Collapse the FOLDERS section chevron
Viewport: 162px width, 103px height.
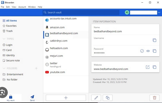[4, 68]
